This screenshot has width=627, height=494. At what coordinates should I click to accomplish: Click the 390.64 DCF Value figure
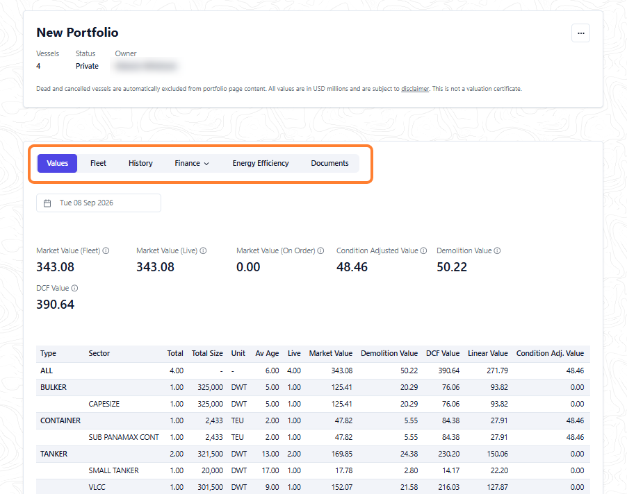point(55,305)
